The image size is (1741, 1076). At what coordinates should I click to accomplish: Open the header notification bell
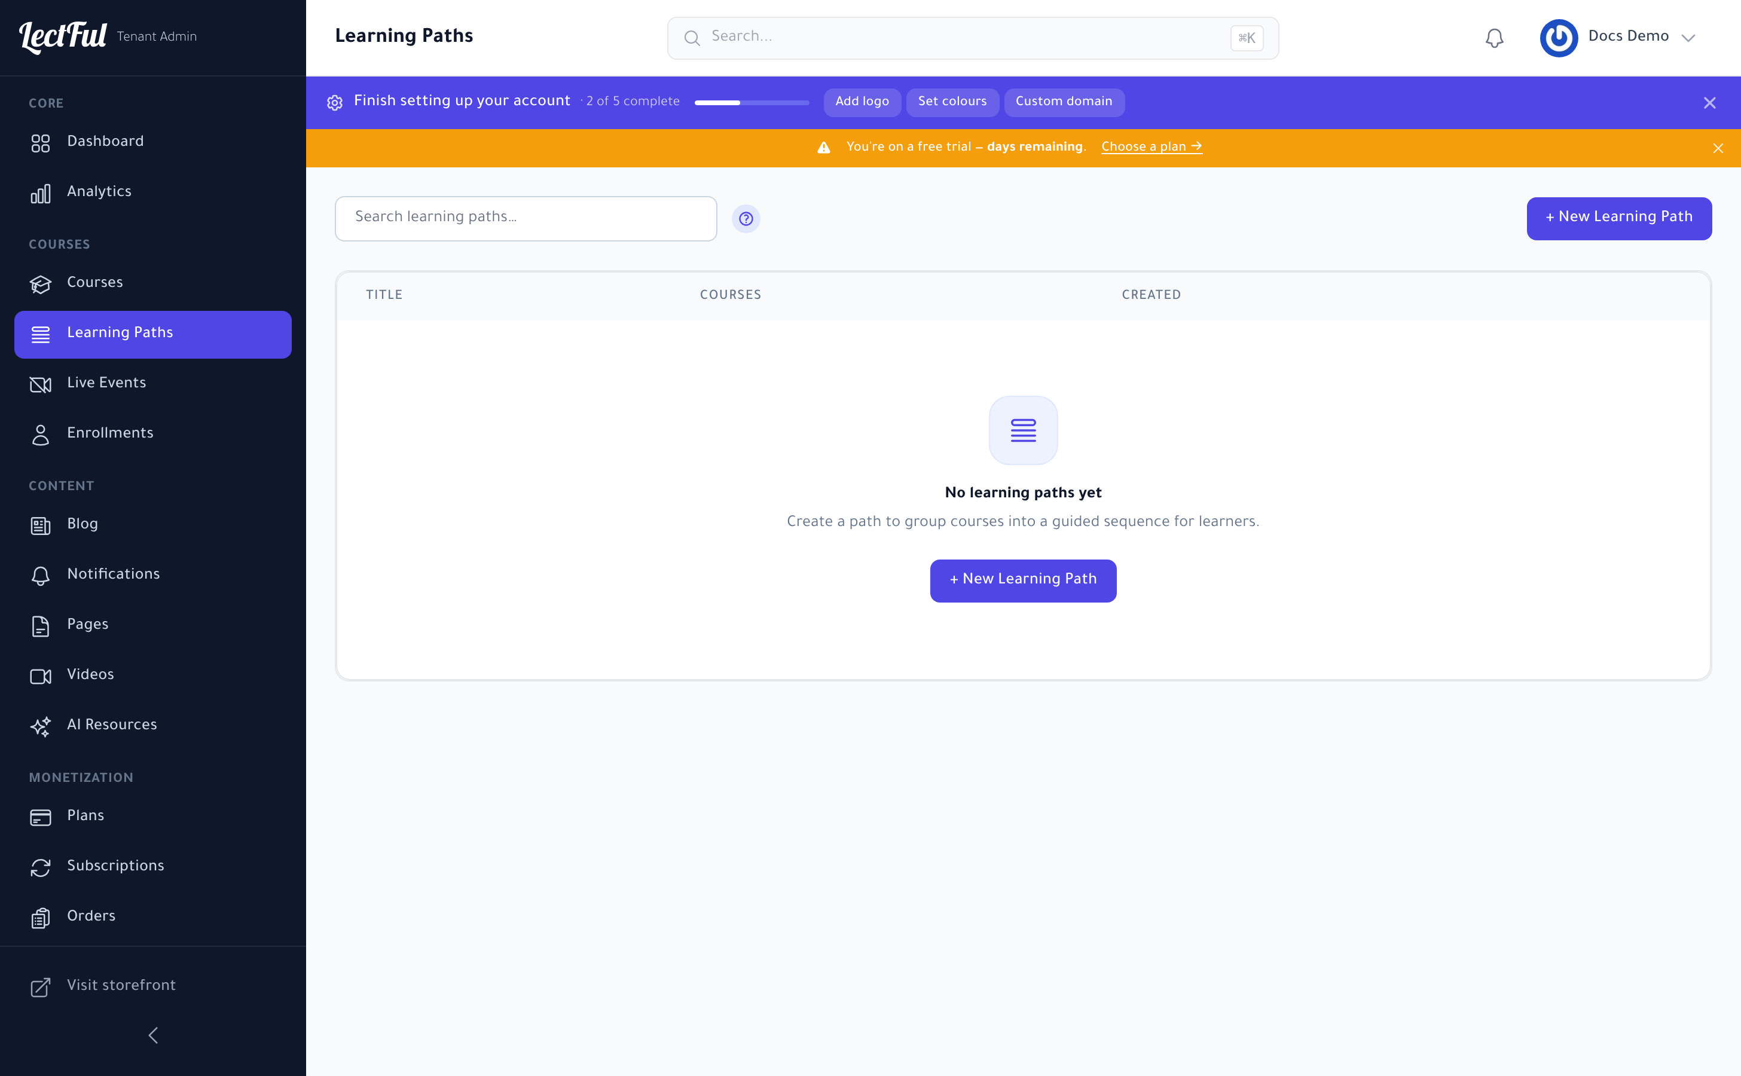[1495, 38]
